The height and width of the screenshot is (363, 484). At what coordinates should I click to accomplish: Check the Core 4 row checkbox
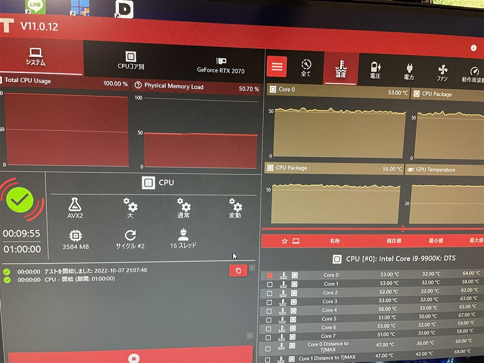[269, 311]
